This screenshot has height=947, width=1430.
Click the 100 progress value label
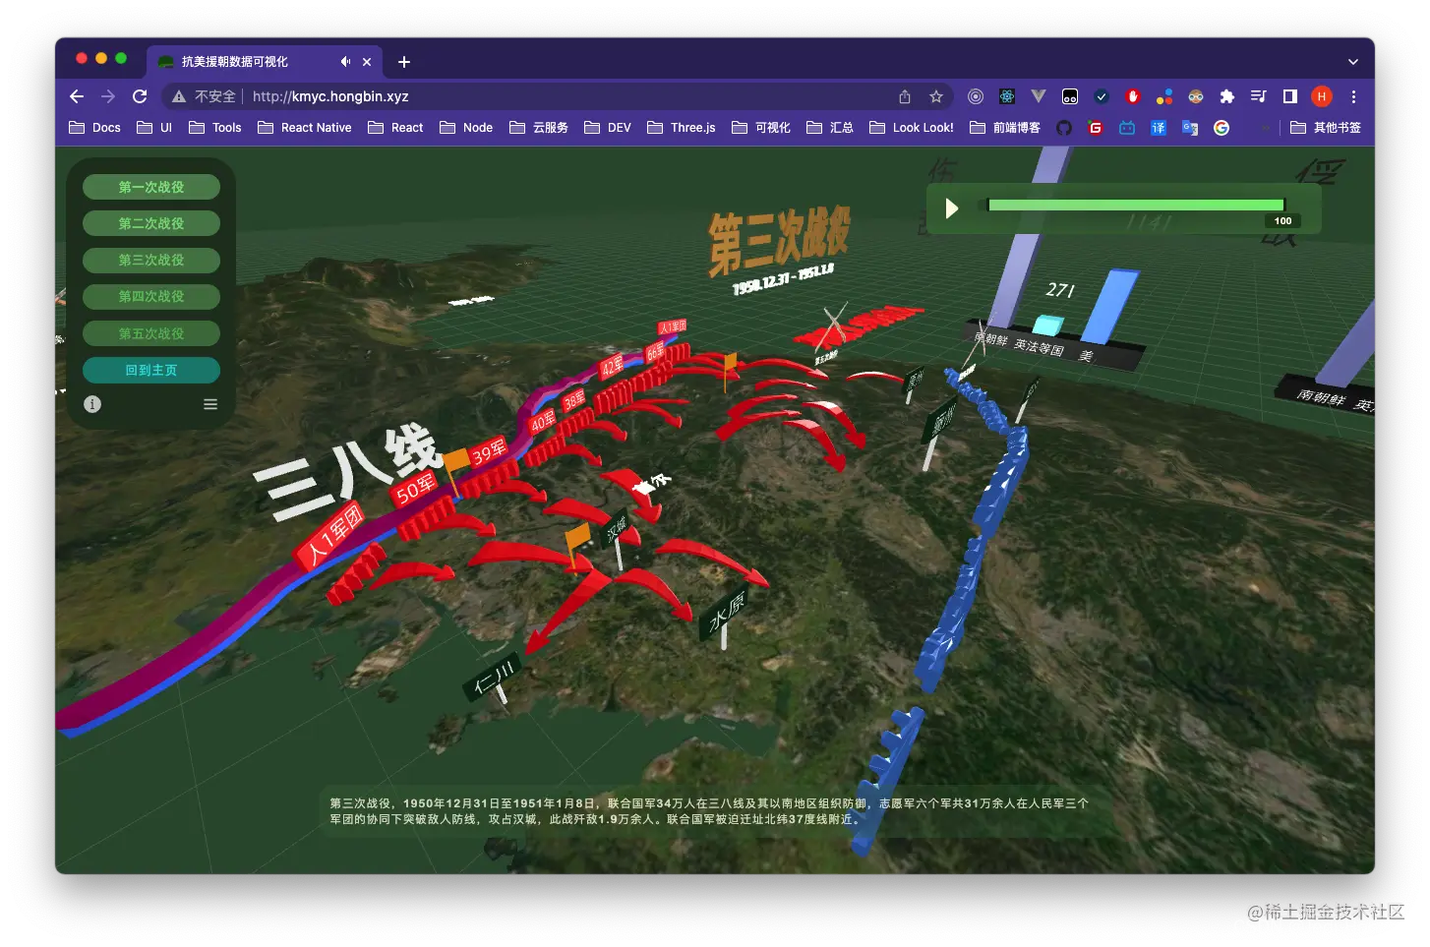[x=1282, y=221]
